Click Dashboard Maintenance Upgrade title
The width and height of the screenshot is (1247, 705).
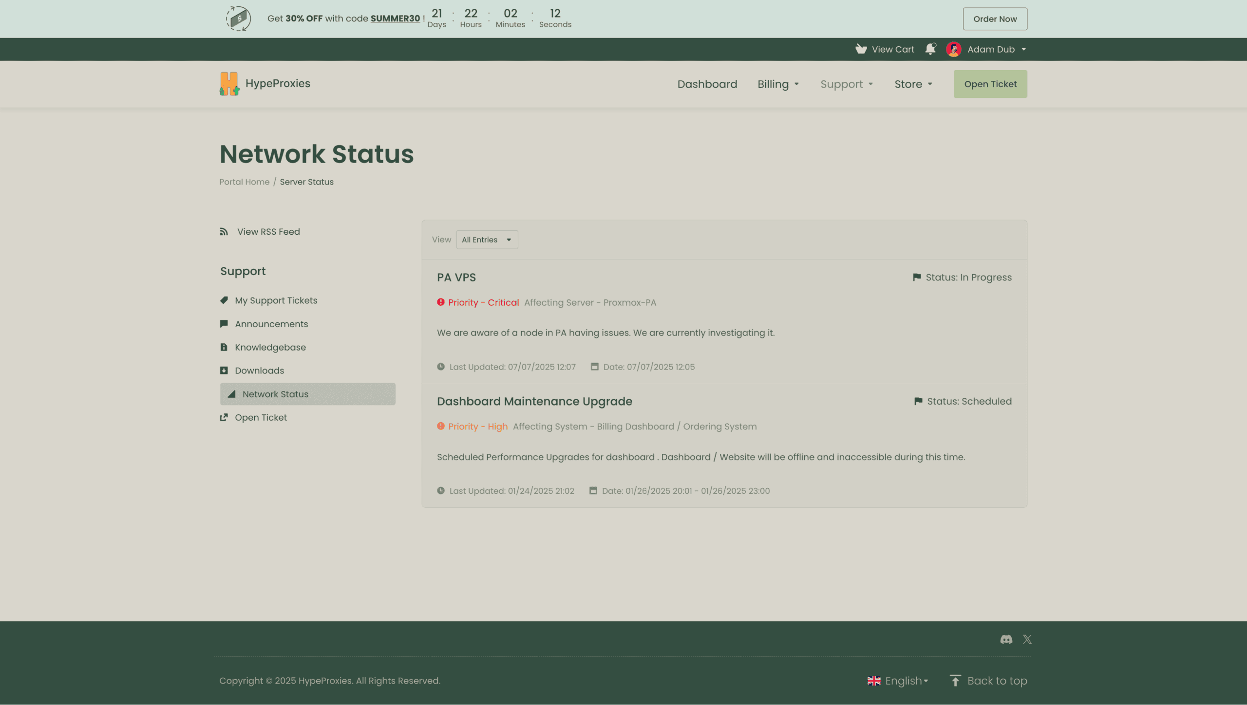click(534, 401)
